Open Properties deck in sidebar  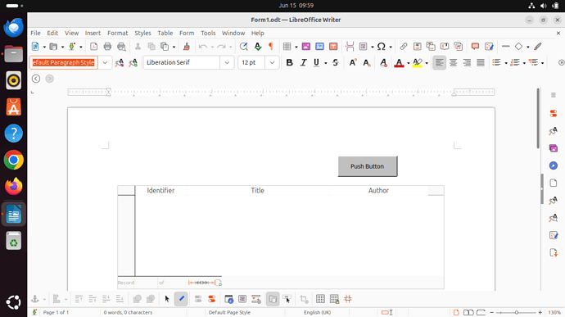pos(554,114)
